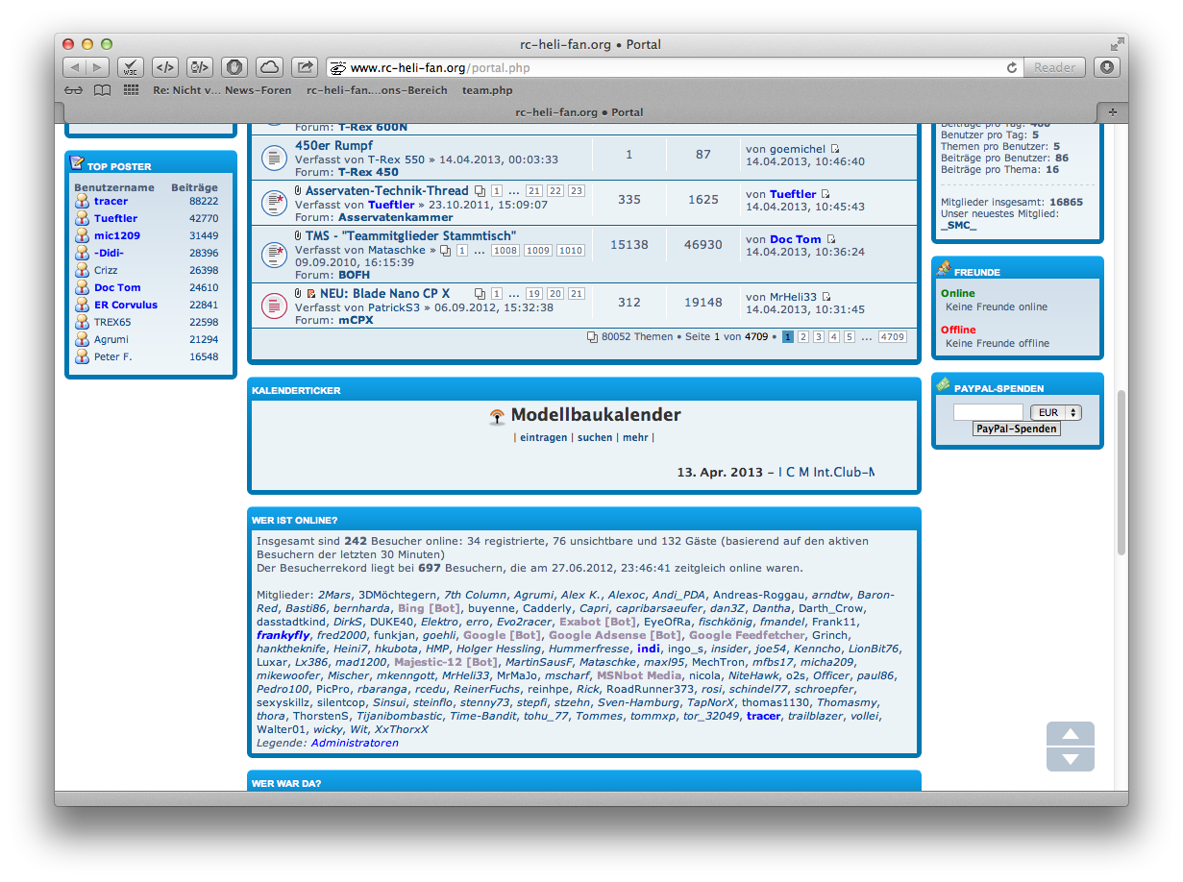Screen dimensions: 1183x882
Task: Click the helicopter favicon in the address bar
Action: pyautogui.click(x=337, y=68)
